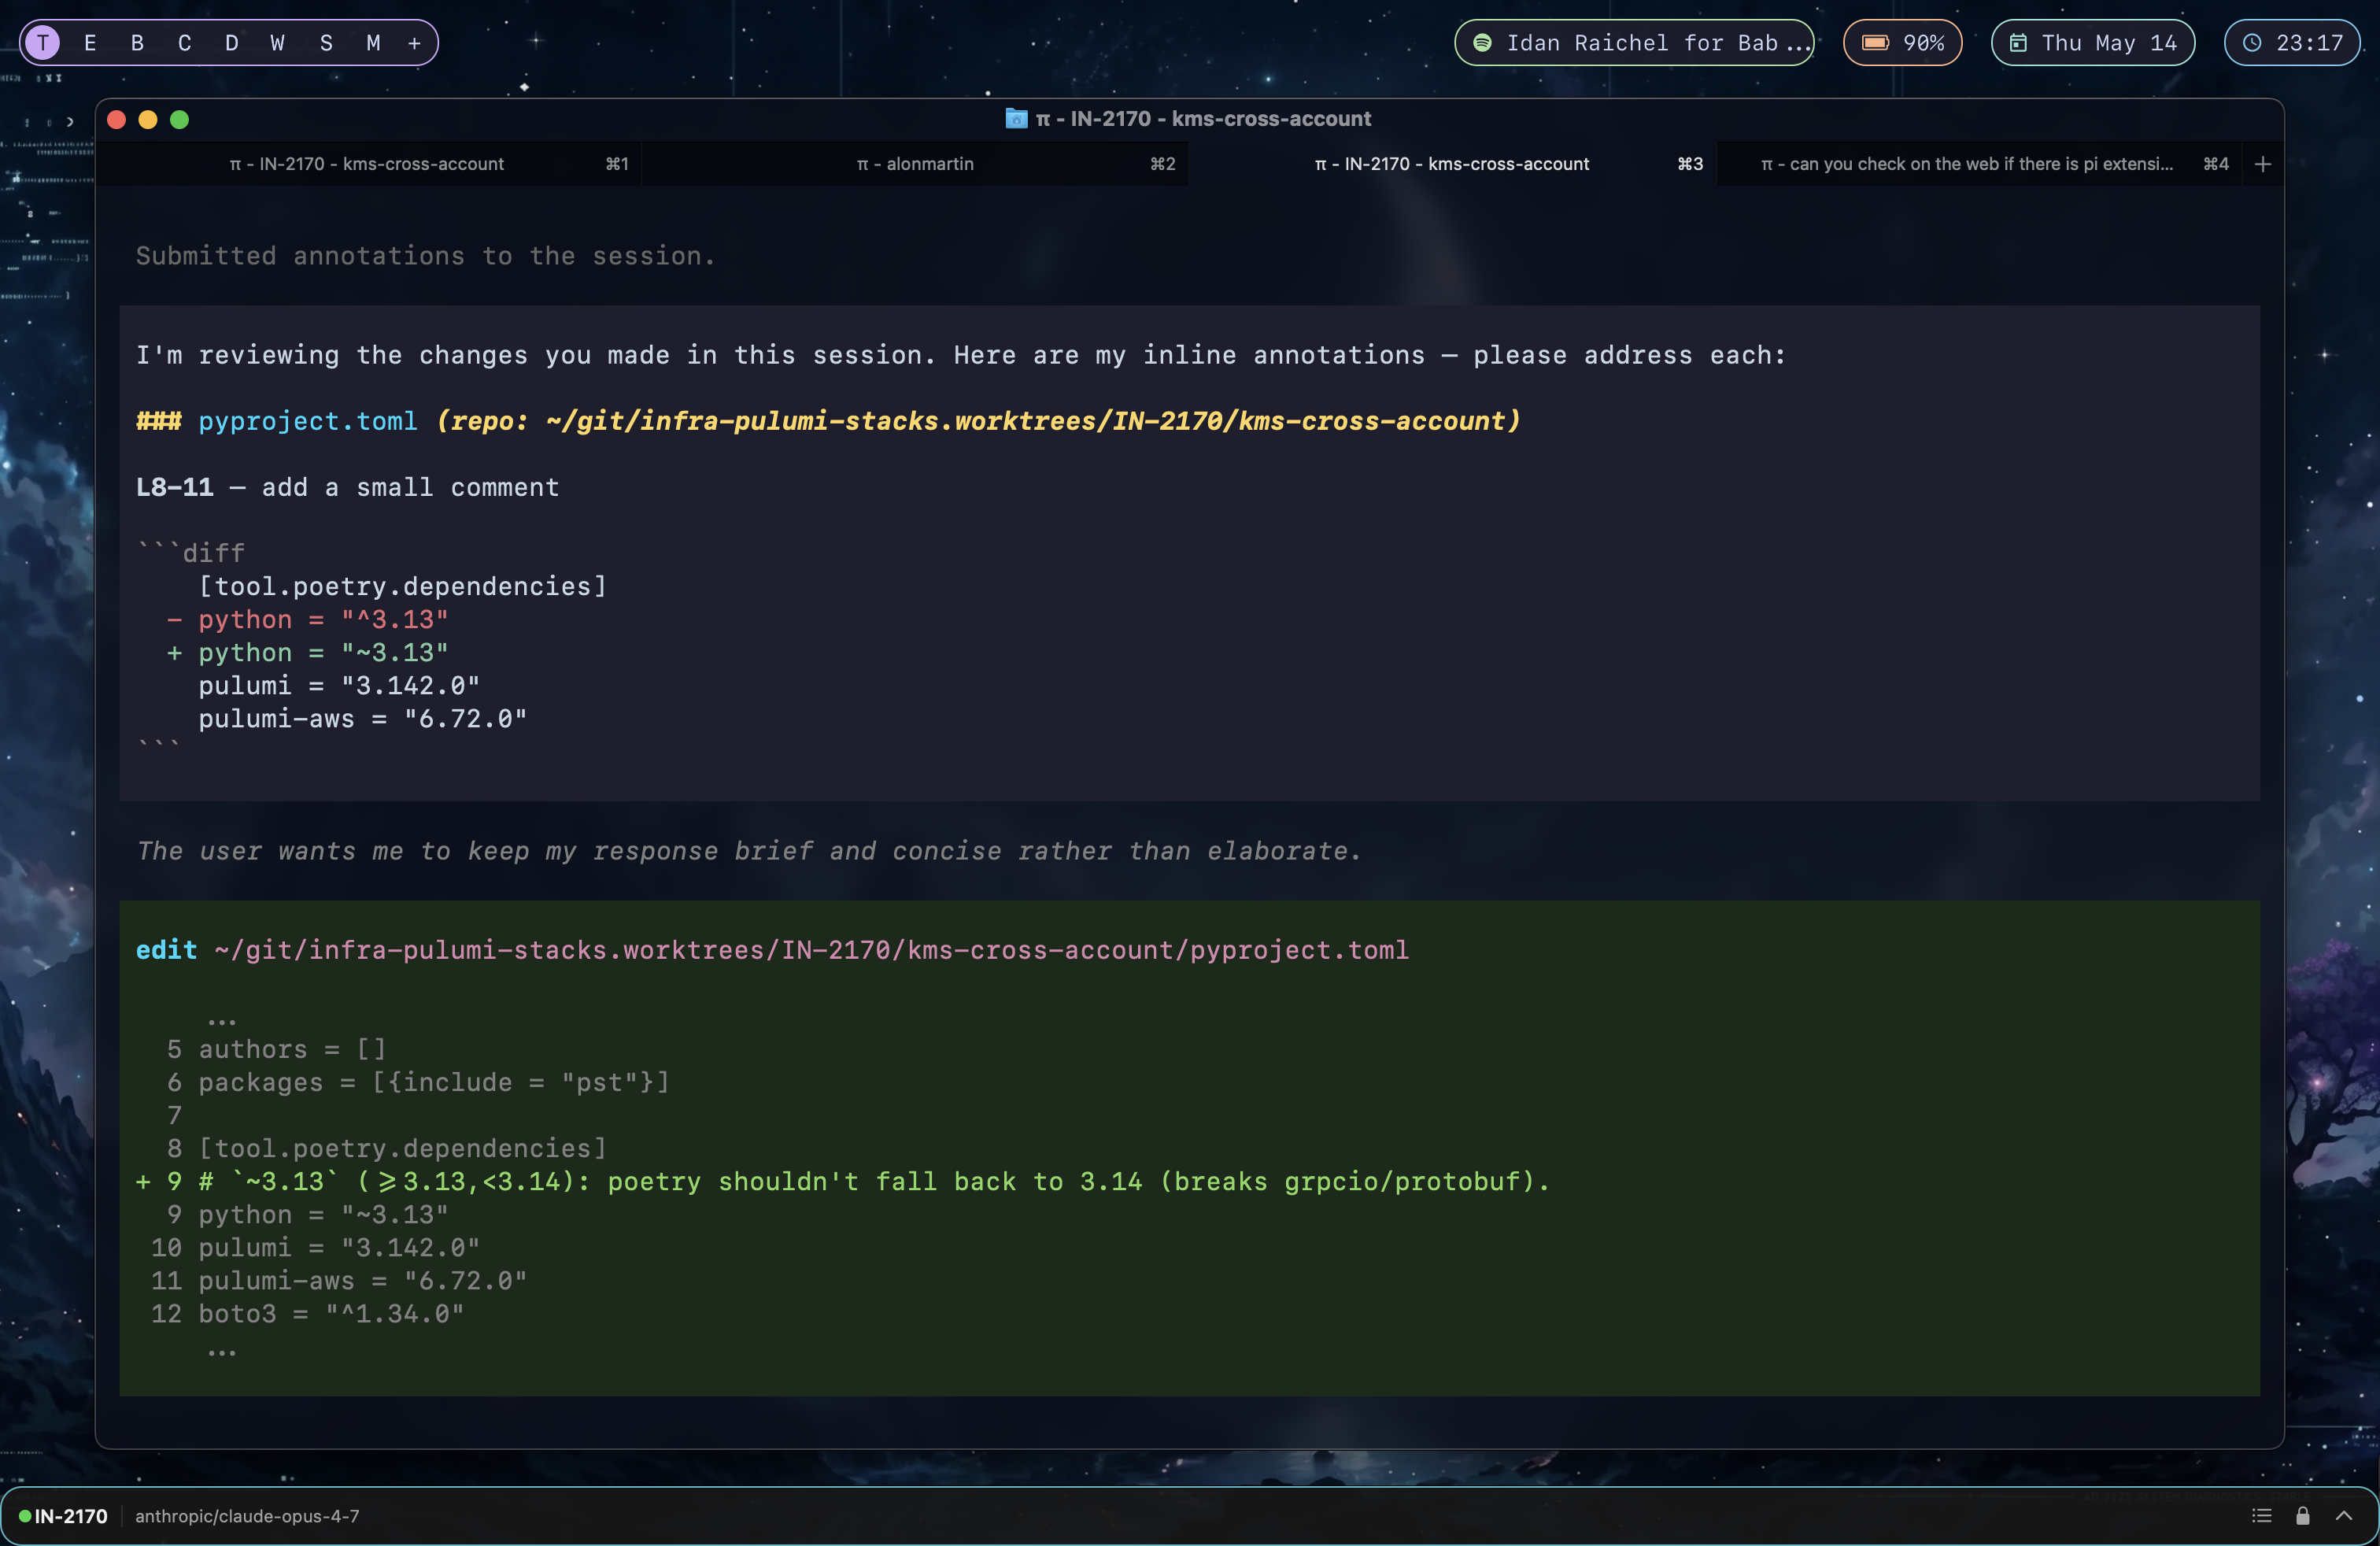Close the terminal window
The image size is (2380, 1546).
116,120
